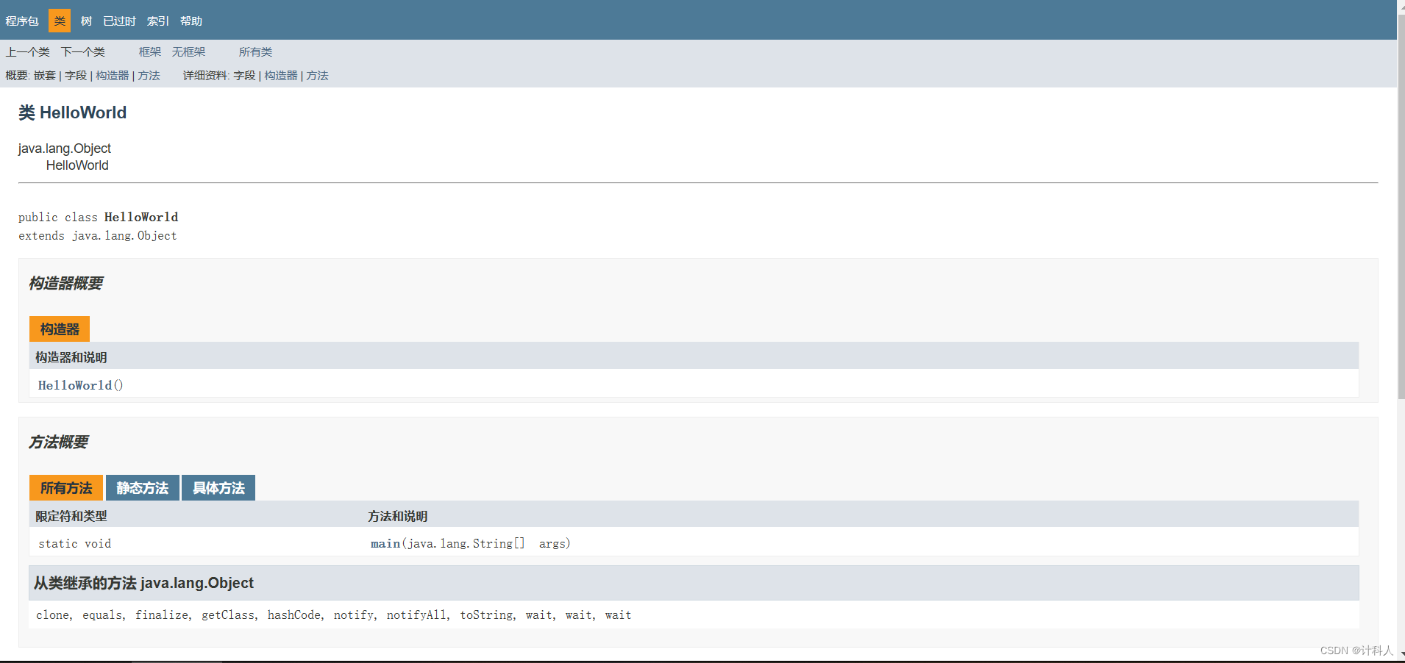Click the 框架 (Frames) link

point(149,51)
